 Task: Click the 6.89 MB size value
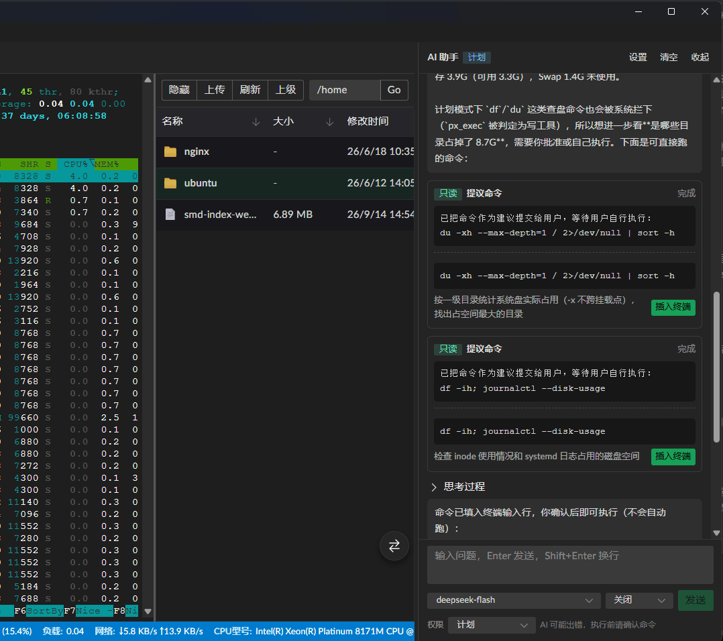(x=293, y=215)
